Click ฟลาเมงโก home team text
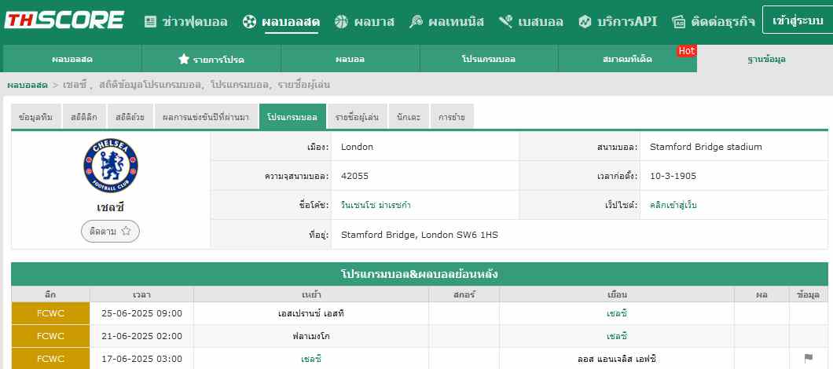Screen dimensions: 833x369 click(311, 336)
